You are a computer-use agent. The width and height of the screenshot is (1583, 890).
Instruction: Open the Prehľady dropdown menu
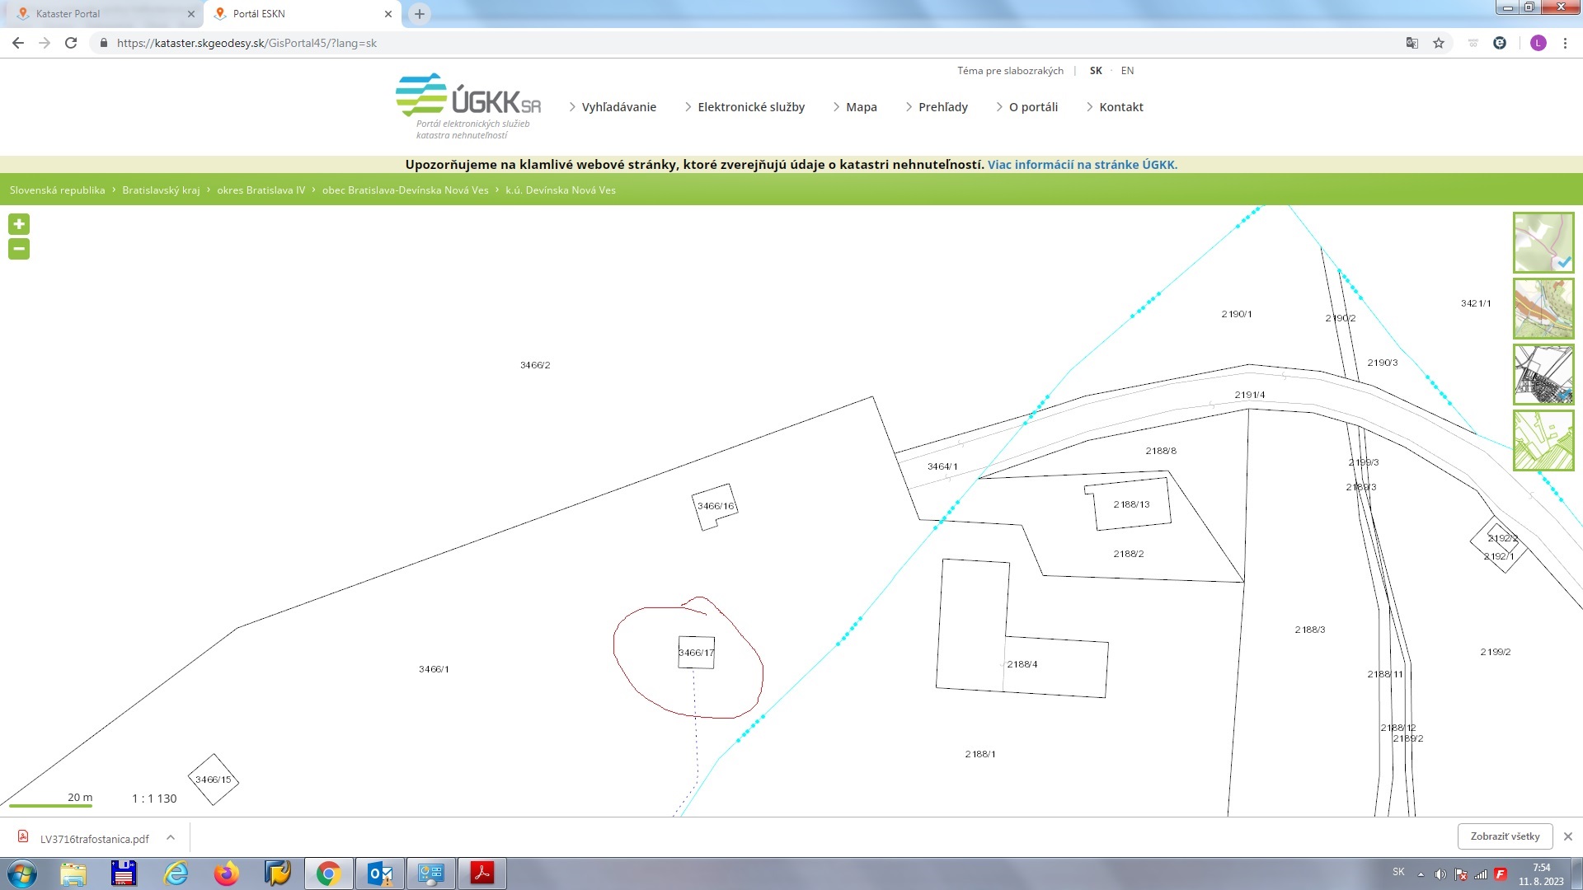click(x=942, y=107)
